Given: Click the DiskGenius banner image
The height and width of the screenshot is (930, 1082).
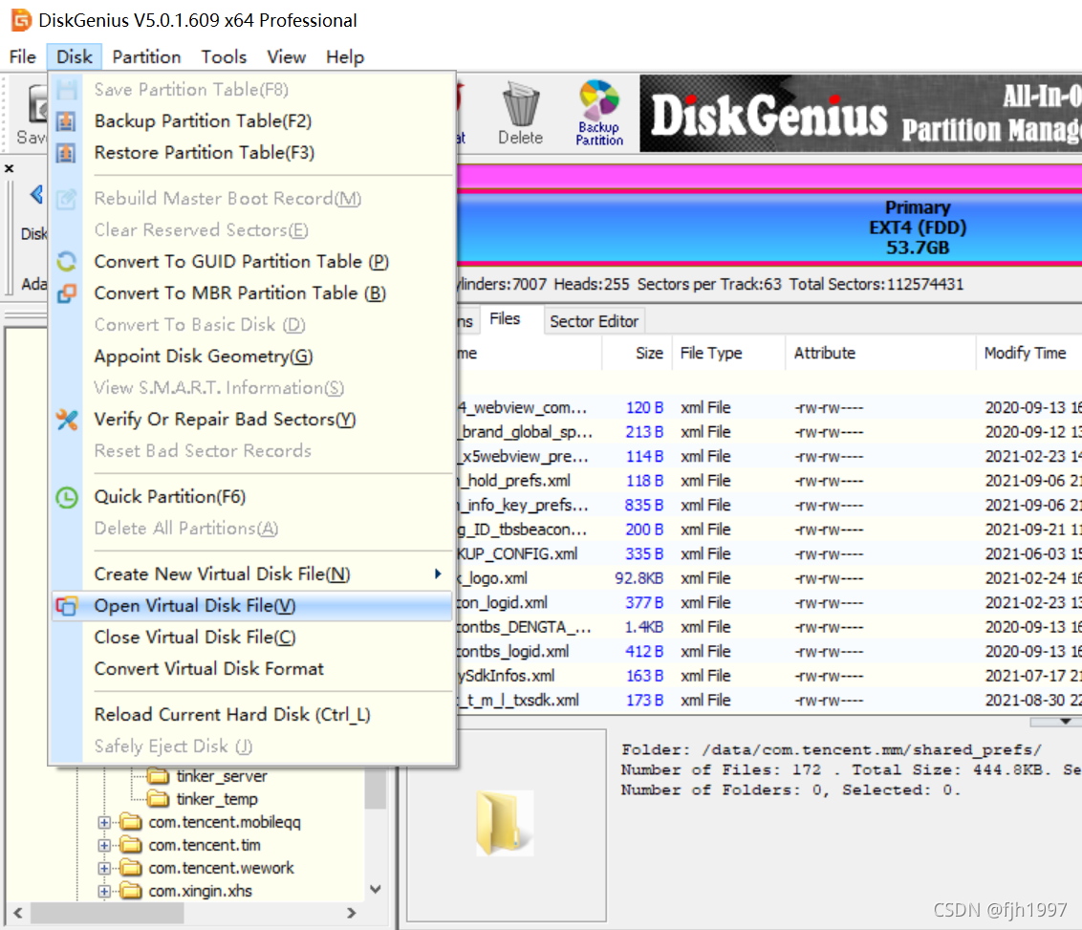Looking at the screenshot, I should click(x=860, y=113).
